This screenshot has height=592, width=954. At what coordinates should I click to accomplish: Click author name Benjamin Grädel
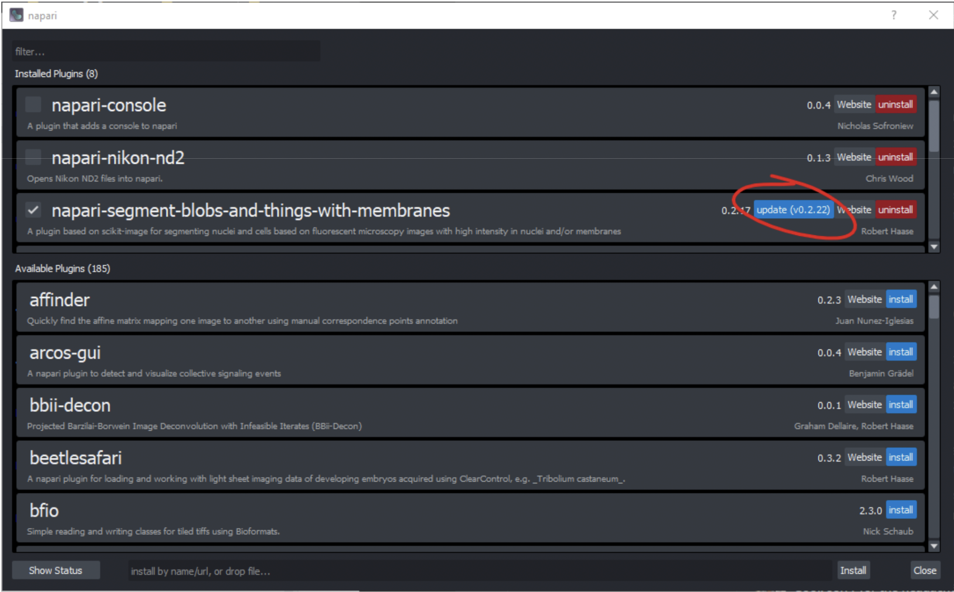881,374
